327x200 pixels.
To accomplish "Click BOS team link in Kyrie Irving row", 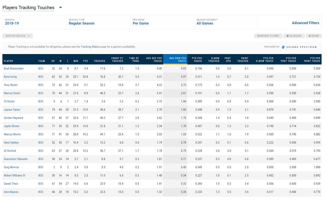I will pyautogui.click(x=41, y=77).
